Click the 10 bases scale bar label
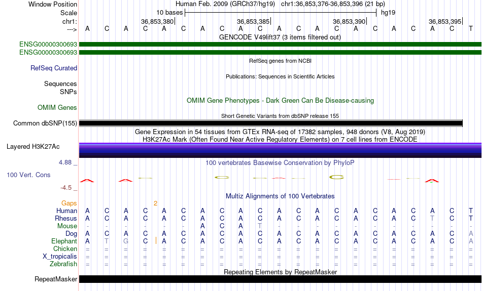This screenshot has height=291, width=482. tap(169, 13)
